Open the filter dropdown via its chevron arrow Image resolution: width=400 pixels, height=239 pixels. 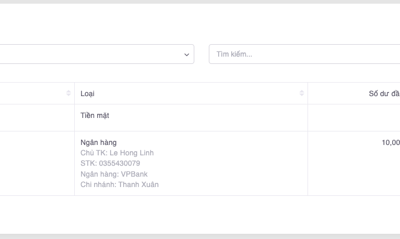click(x=186, y=55)
